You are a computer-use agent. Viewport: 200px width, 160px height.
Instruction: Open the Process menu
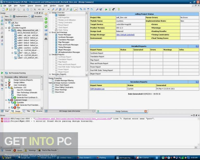(38, 6)
